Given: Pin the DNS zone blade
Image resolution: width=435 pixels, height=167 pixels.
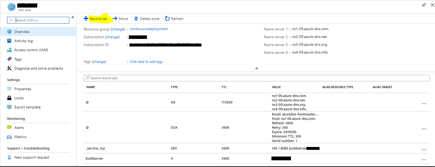Looking at the screenshot, I should 424,5.
